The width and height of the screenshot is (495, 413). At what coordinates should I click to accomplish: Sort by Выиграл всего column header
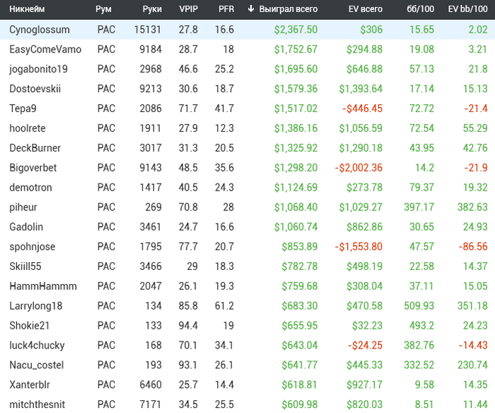pyautogui.click(x=289, y=9)
